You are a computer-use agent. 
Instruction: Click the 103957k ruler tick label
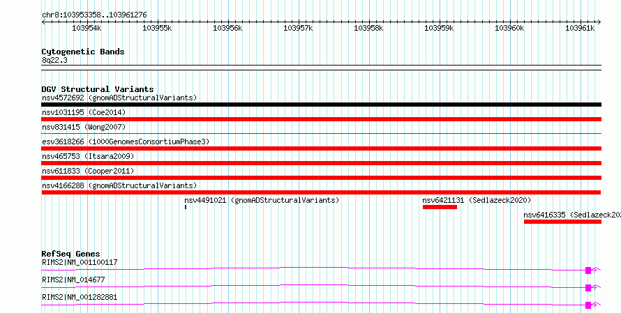click(x=298, y=28)
